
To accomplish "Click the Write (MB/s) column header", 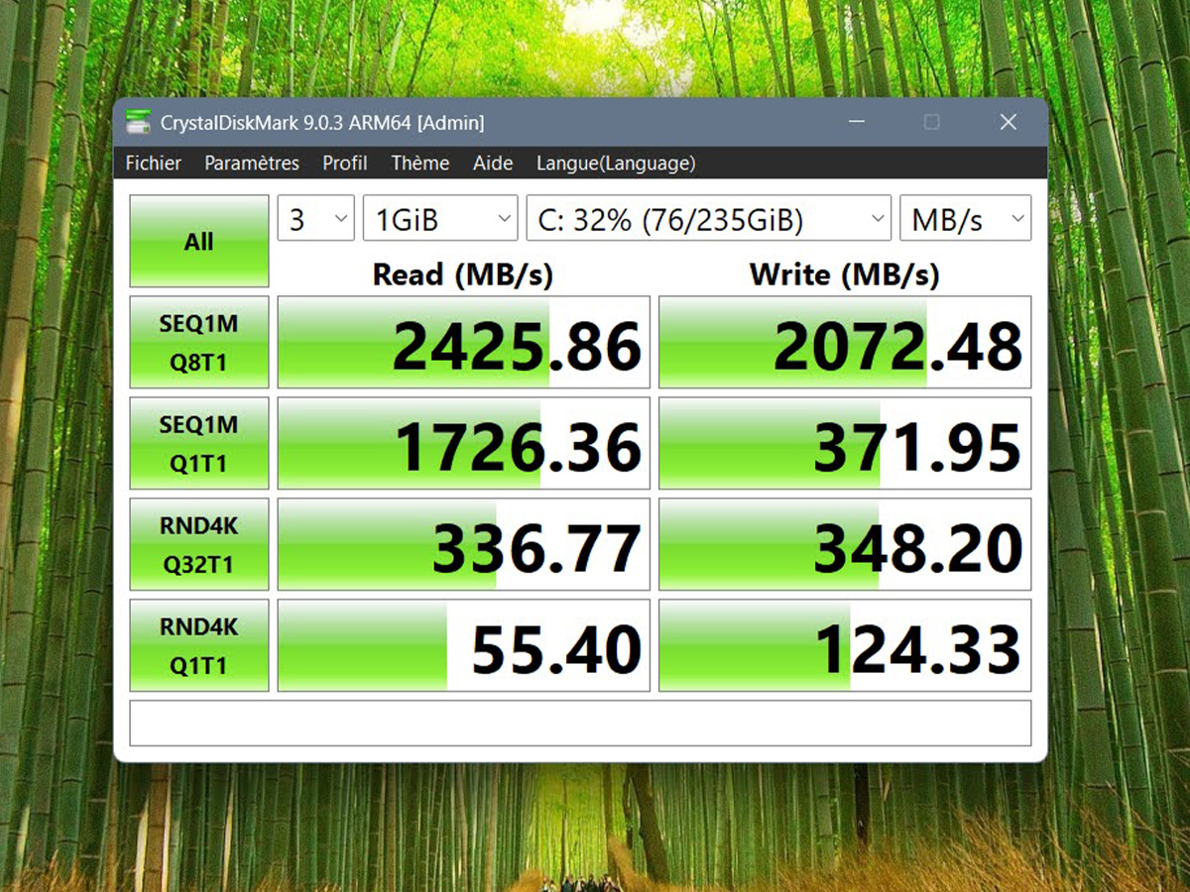I will click(845, 274).
